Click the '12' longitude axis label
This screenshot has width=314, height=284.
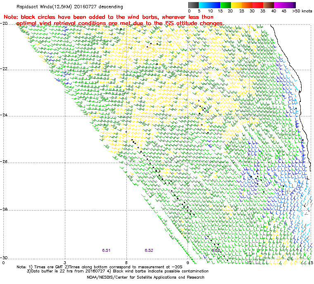point(249,263)
